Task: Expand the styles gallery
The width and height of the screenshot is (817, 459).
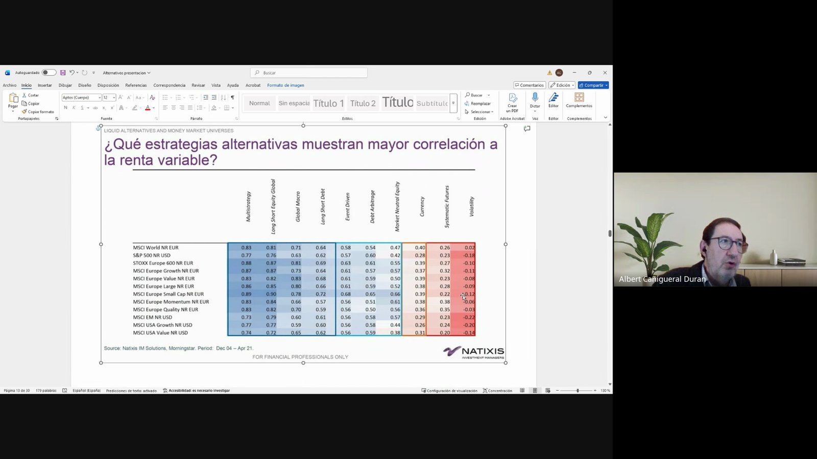Action: (453, 103)
